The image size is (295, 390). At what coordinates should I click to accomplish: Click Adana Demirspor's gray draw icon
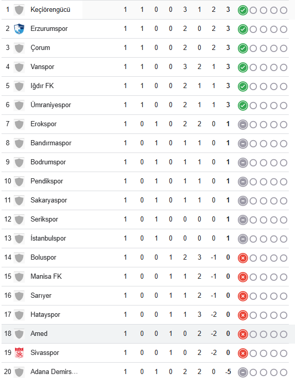(x=243, y=372)
